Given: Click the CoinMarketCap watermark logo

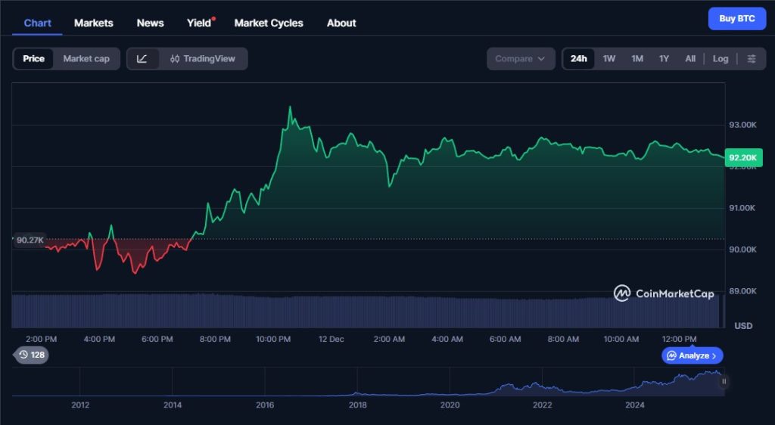Looking at the screenshot, I should tap(665, 293).
